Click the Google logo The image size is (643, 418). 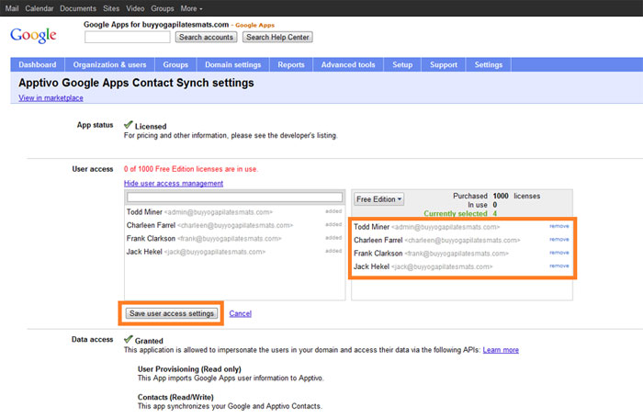(x=34, y=36)
